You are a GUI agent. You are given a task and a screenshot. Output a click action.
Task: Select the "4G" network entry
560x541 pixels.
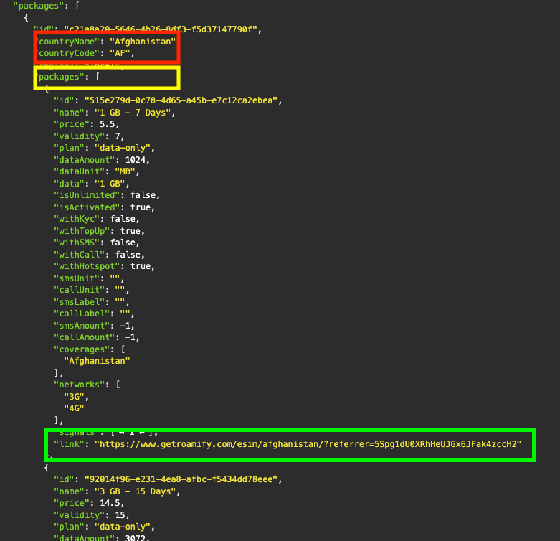[x=74, y=408]
